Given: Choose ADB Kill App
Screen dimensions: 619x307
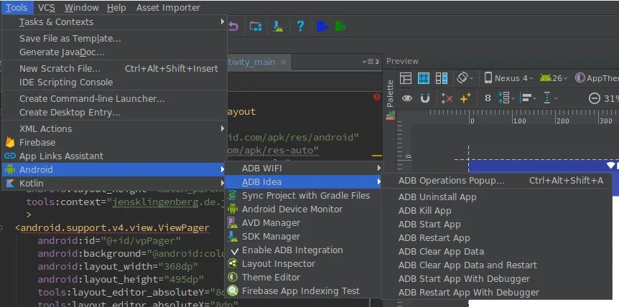Looking at the screenshot, I should (x=497, y=210).
